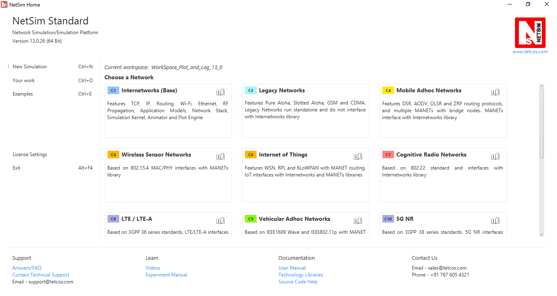This screenshot has height=296, width=557.
Task: Click the C6 badge on Internet of Things
Action: click(250, 155)
